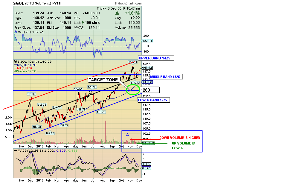Click the UP VOLUME IS LOWER note
This screenshot has width=290, height=183.
click(183, 146)
